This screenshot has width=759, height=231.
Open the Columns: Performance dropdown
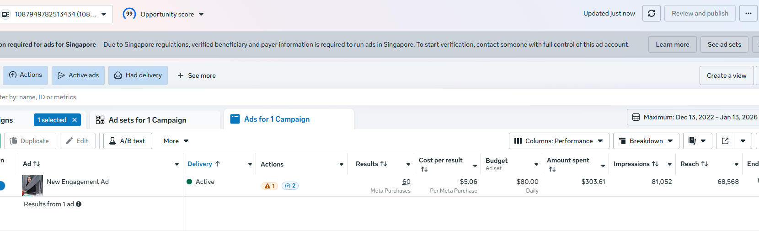coord(559,141)
